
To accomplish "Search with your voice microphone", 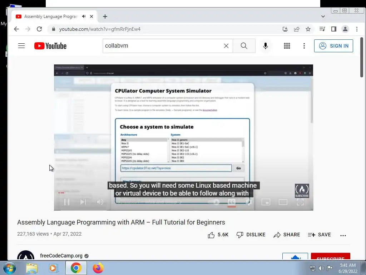I will [x=266, y=46].
